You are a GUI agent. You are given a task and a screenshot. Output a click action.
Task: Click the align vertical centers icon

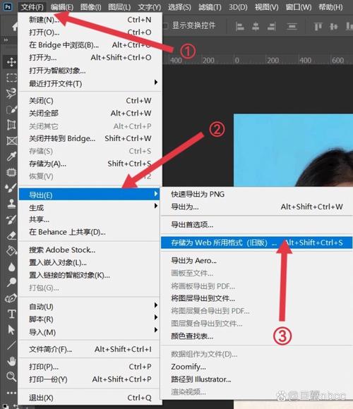click(334, 26)
